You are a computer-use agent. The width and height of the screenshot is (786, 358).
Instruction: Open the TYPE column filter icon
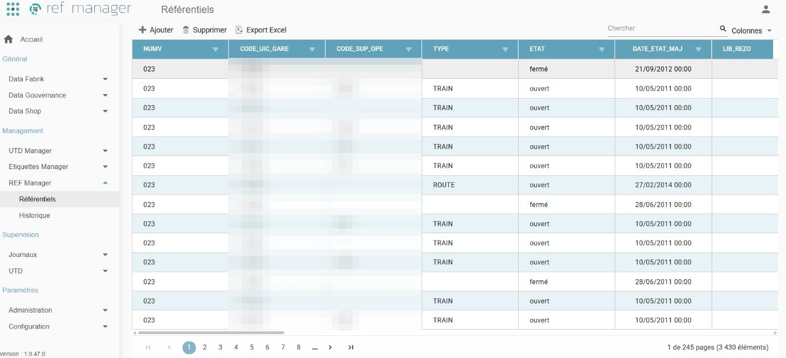pos(505,49)
